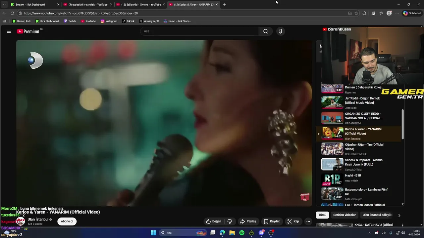Click the taskbar Ara search box
The width and height of the screenshot is (424, 238).
183,233
